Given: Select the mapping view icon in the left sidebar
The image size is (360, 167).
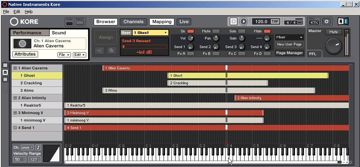Looking at the screenshot, I should [x=5, y=72].
